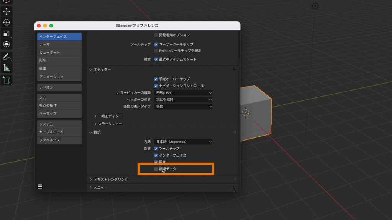Go to the 入力 preferences tab
The image size is (392, 220).
click(59, 98)
